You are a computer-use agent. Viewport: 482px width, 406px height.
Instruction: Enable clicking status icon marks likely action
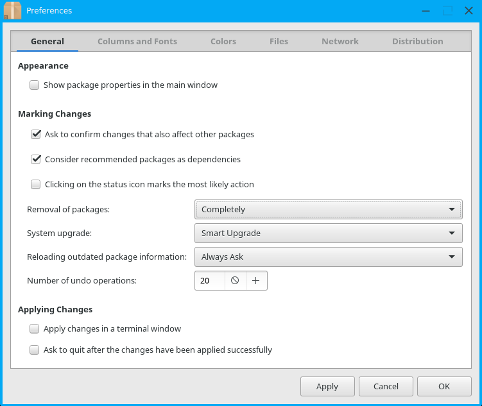(x=36, y=185)
